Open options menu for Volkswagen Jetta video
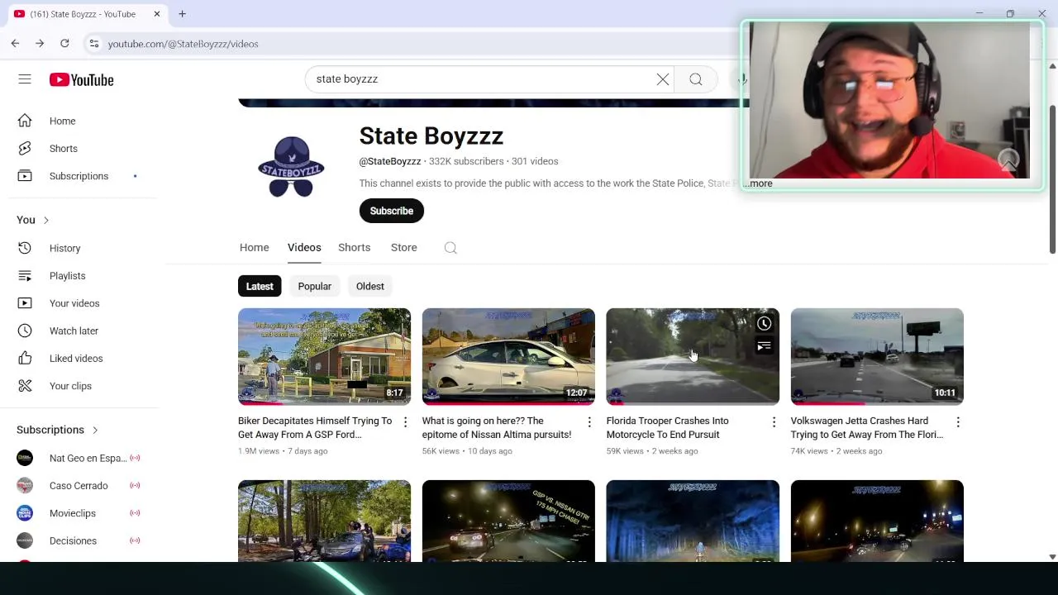1058x595 pixels. click(958, 422)
